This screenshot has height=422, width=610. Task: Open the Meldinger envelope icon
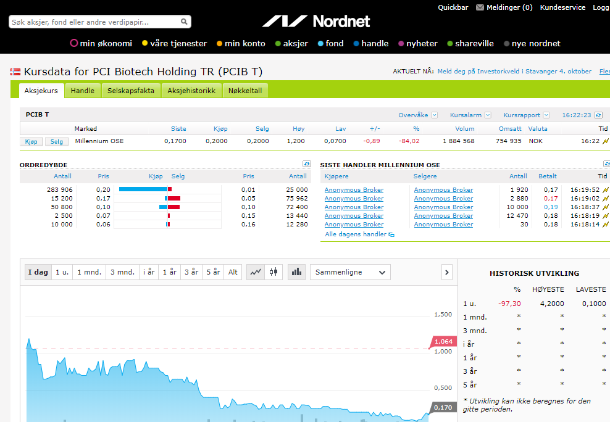pyautogui.click(x=480, y=7)
